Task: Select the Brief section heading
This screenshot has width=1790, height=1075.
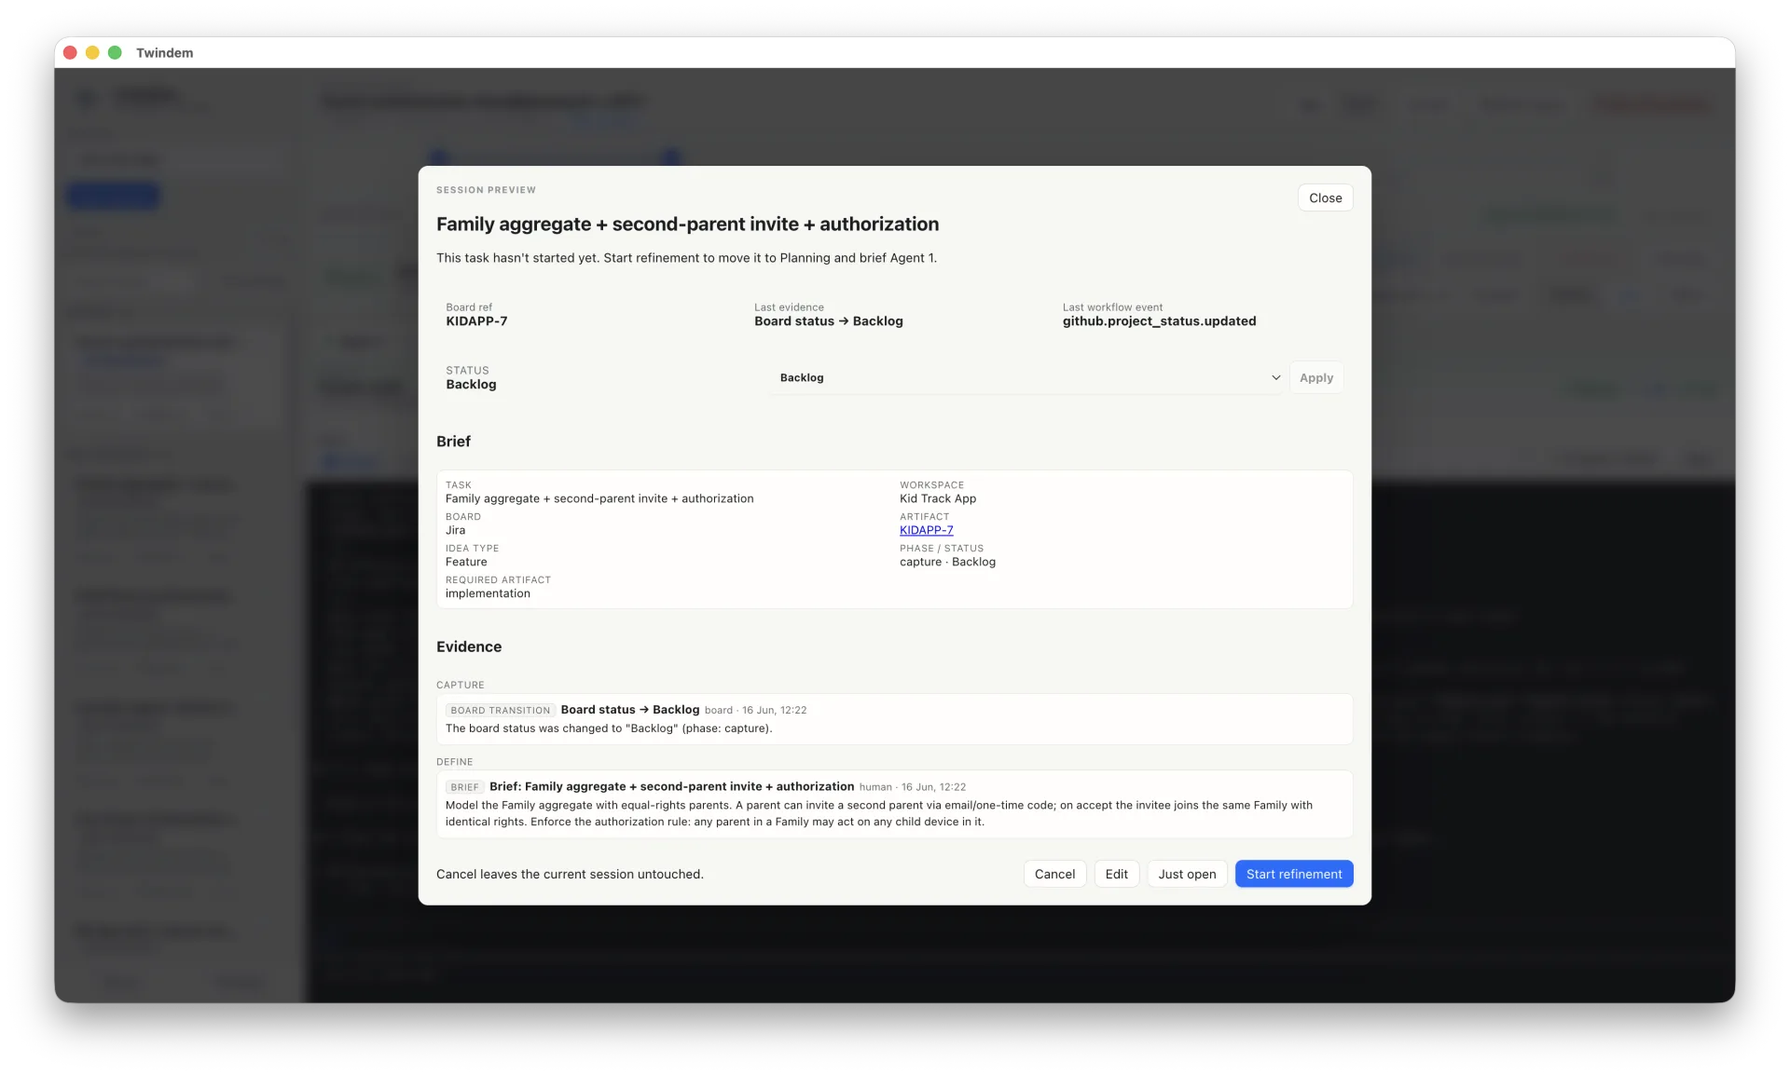Action: coord(453,442)
